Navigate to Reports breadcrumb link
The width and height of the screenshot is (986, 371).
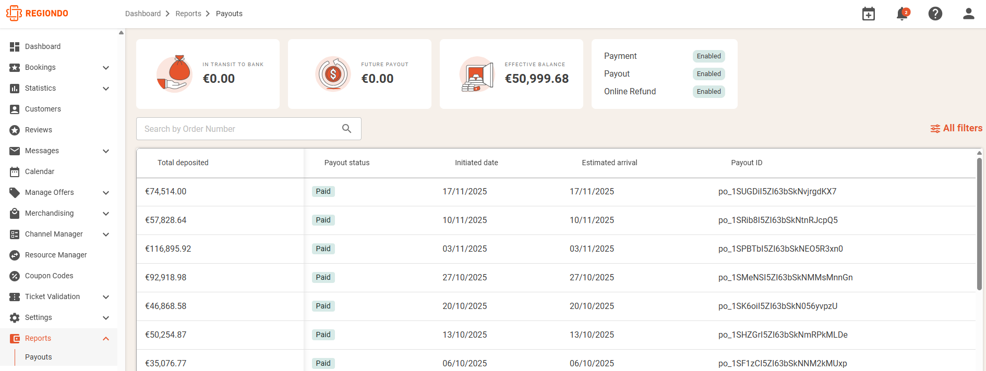(x=188, y=14)
